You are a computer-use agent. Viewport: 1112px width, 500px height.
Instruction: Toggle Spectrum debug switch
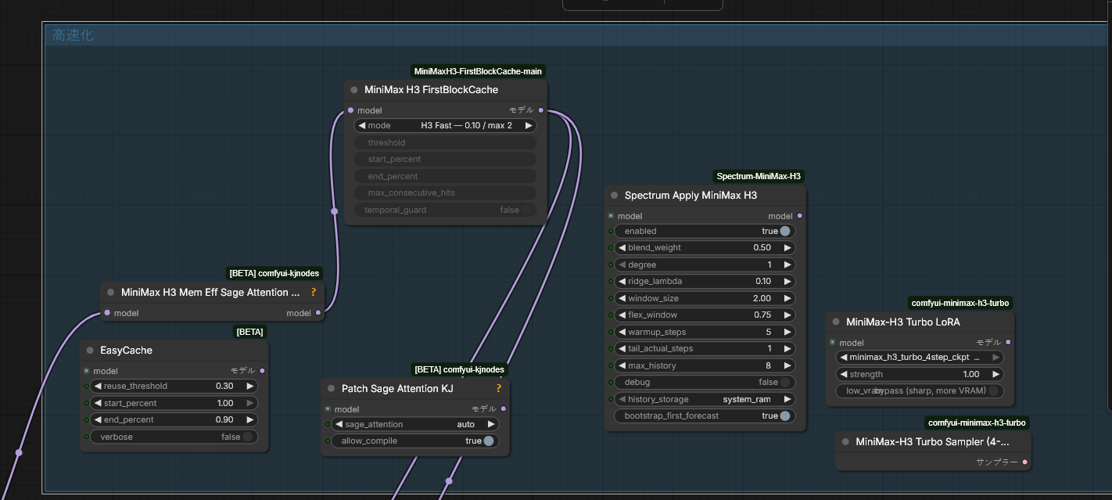(784, 382)
